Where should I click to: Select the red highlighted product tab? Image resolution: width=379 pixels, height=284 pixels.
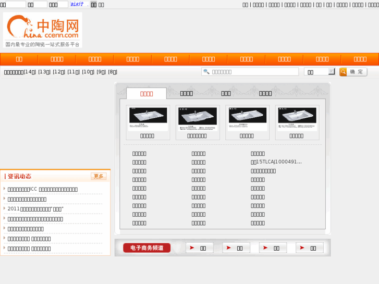(146, 94)
